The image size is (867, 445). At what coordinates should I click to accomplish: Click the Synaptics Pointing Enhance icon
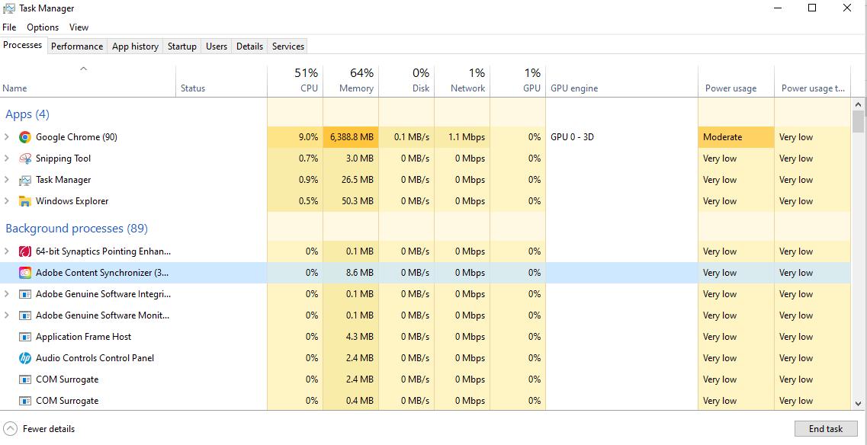[x=24, y=251]
